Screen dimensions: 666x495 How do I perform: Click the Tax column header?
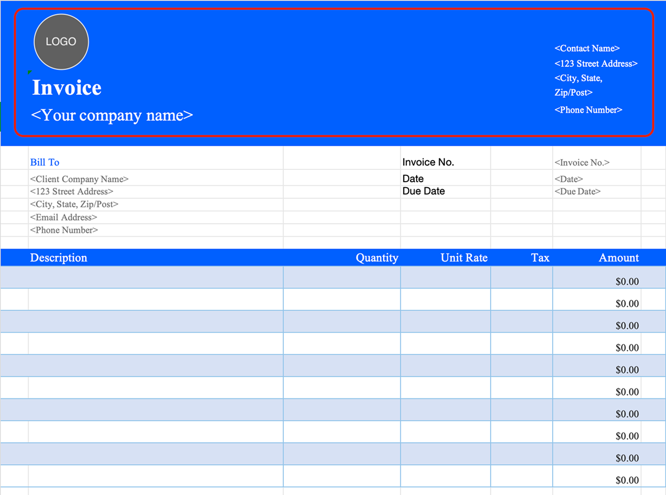coord(540,258)
